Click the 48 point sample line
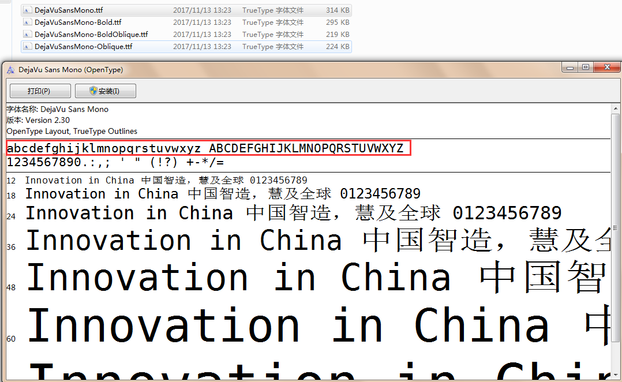This screenshot has height=382, width=622. [318, 277]
